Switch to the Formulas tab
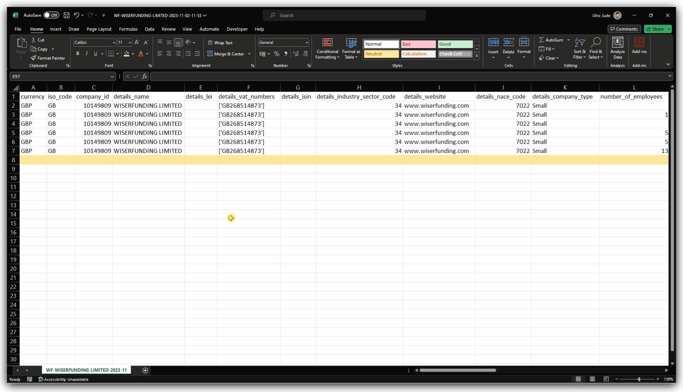 coord(128,29)
